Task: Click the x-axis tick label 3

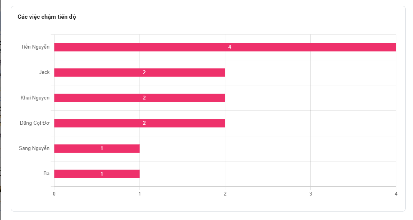Action: click(x=310, y=194)
